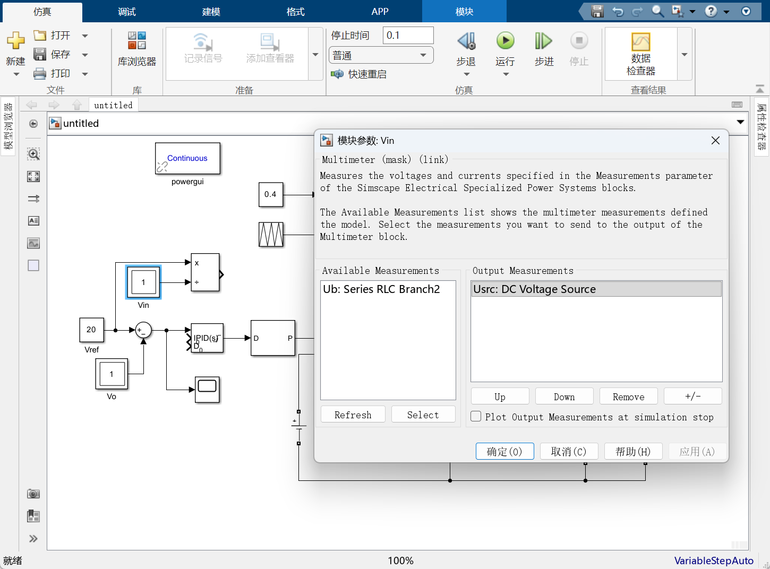The image size is (770, 569).
Task: Open the 属性检查器 side panel tab
Action: point(762,127)
